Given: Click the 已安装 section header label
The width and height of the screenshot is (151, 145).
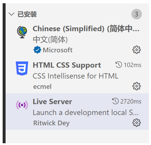Looking at the screenshot, I should 27,14.
